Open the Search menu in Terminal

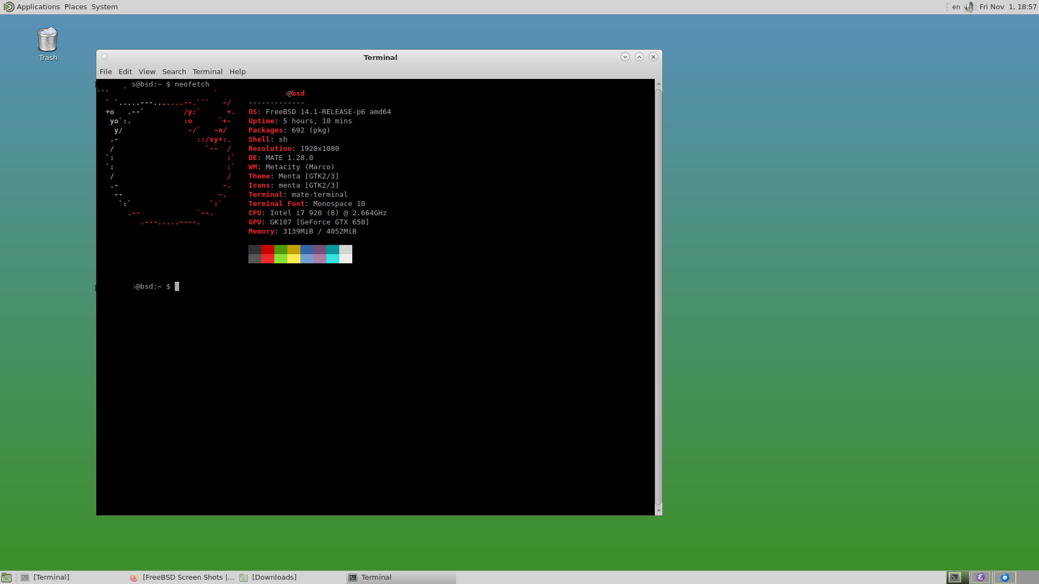(x=174, y=71)
